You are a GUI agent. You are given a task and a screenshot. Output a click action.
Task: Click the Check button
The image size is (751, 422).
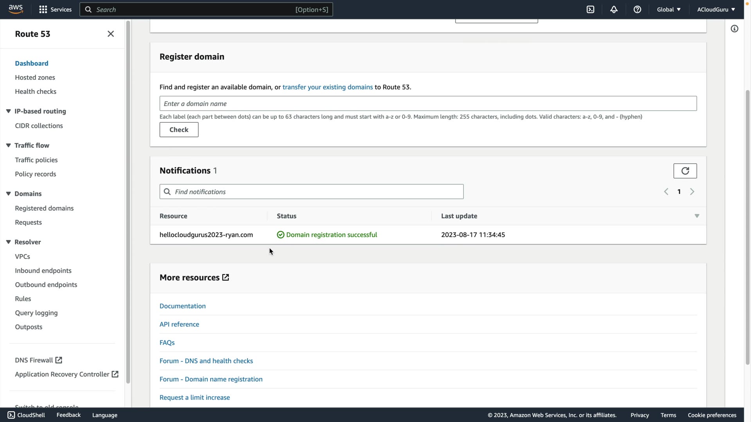(x=179, y=130)
